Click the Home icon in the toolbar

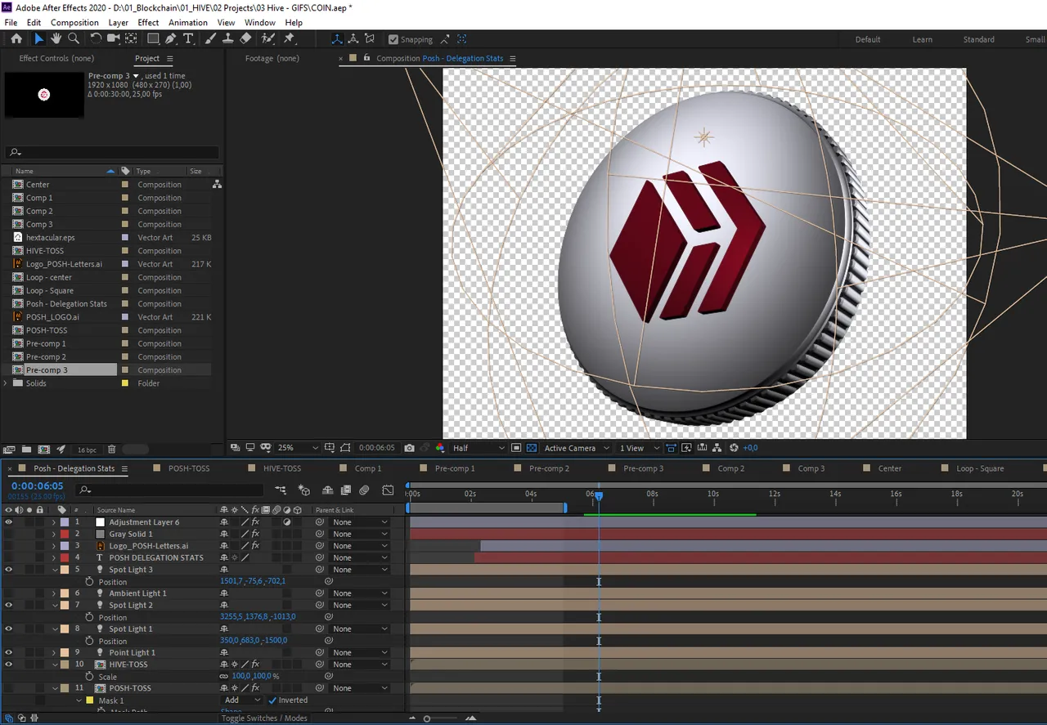point(16,38)
